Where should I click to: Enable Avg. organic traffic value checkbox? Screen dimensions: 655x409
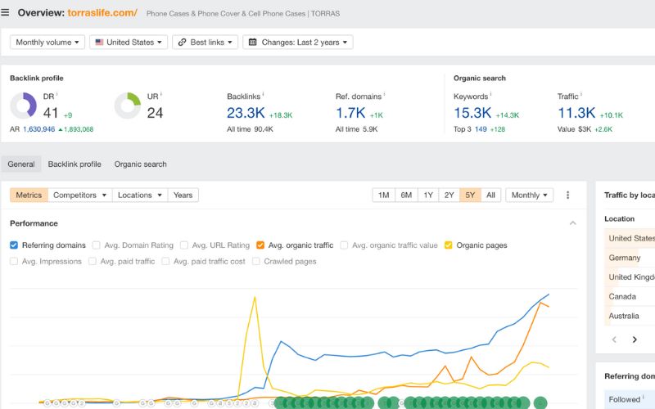click(344, 245)
